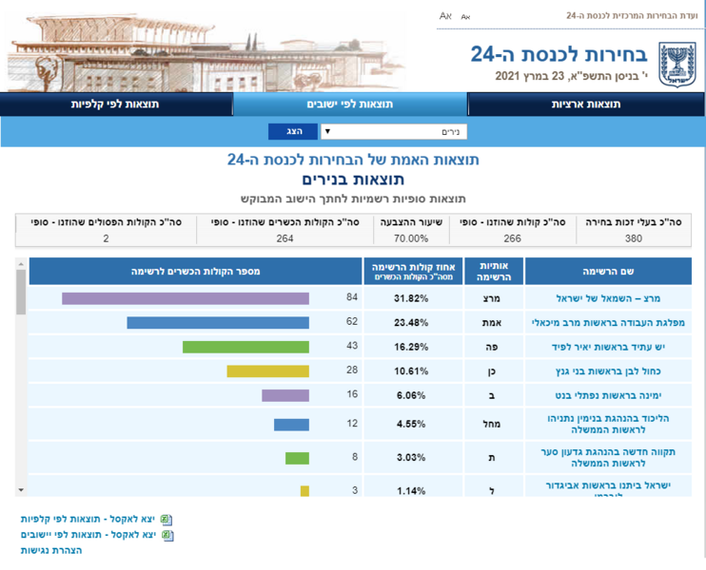The image size is (706, 570).
Task: Click the turnout value 70.00%
Action: point(411,238)
